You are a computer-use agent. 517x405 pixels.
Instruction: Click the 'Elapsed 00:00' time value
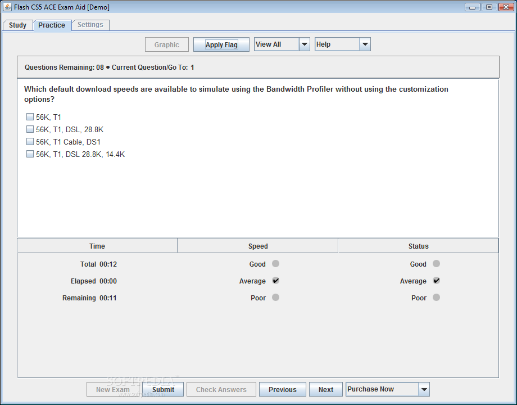(x=94, y=281)
